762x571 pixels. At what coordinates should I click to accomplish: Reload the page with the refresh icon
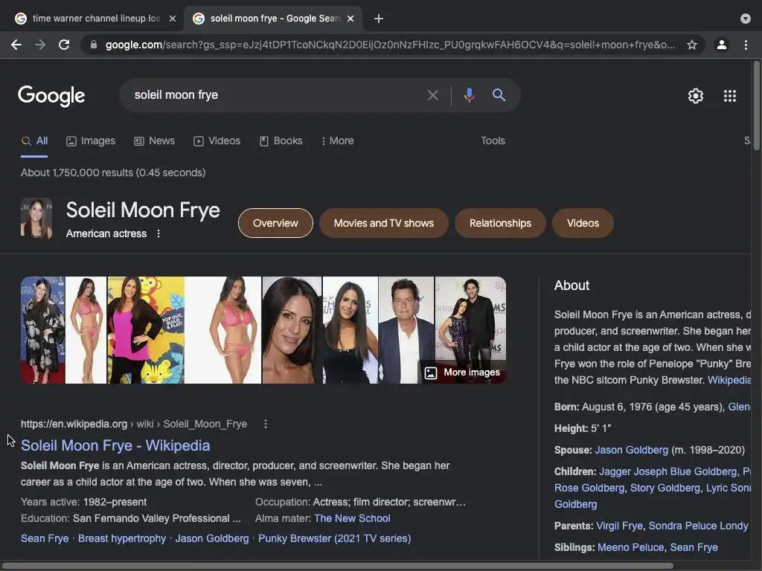(x=64, y=45)
